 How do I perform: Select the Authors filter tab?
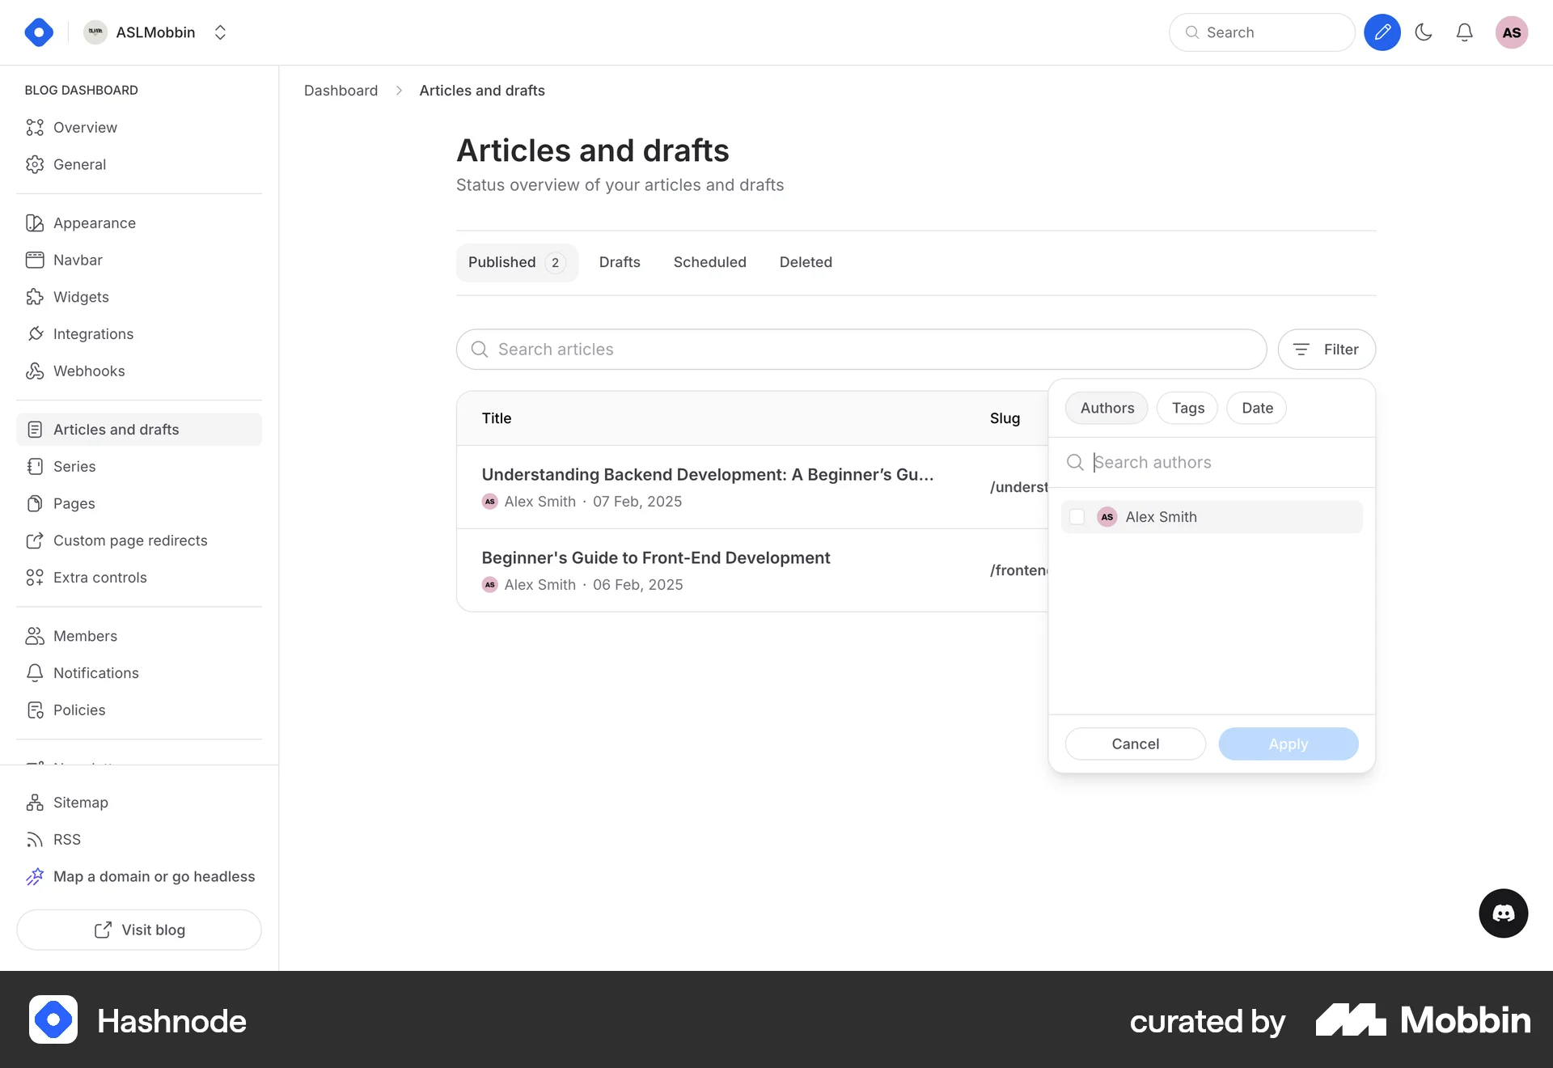pyautogui.click(x=1107, y=408)
